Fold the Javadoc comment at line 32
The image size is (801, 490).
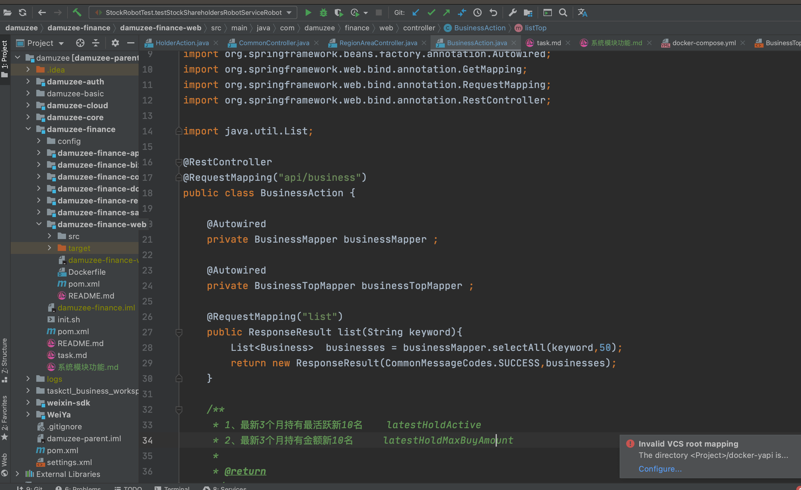[178, 409]
